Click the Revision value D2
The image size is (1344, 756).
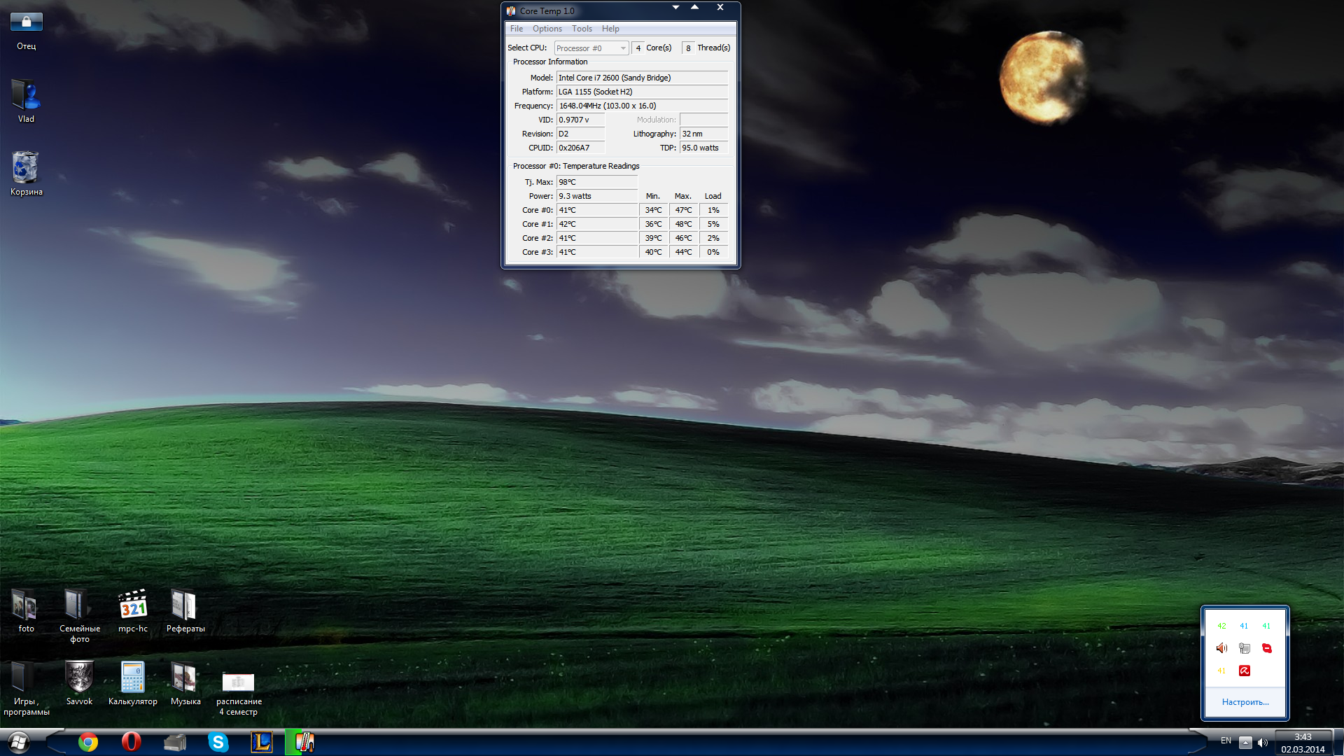(580, 134)
